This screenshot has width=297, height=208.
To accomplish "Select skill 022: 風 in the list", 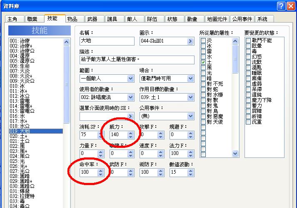I will tap(36, 146).
